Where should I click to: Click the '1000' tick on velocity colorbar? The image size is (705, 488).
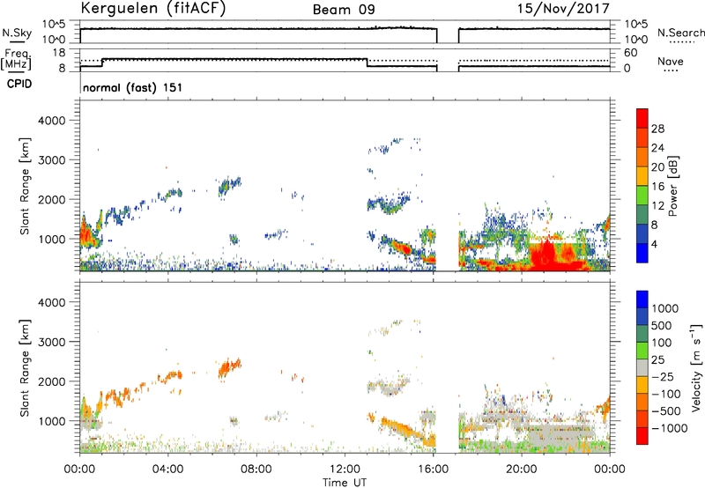[x=665, y=308]
